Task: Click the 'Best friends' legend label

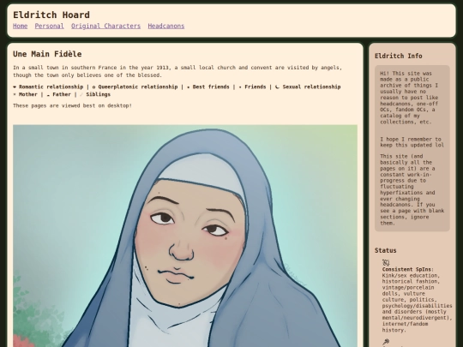Action: (211, 87)
